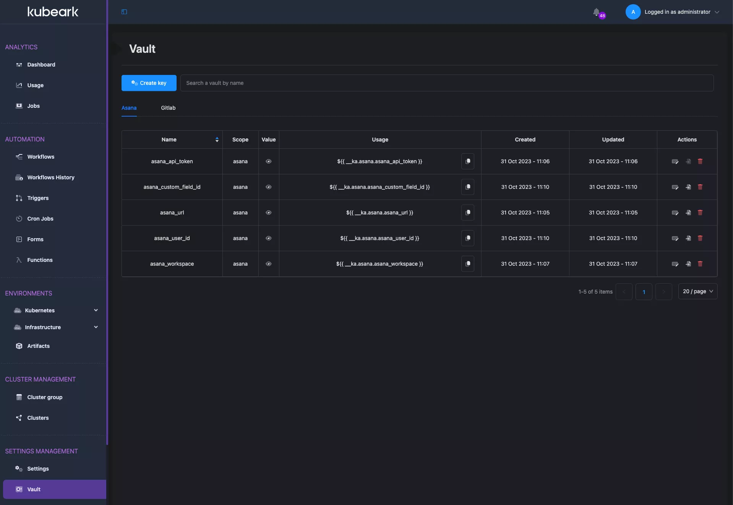Click the Create key button

point(149,83)
